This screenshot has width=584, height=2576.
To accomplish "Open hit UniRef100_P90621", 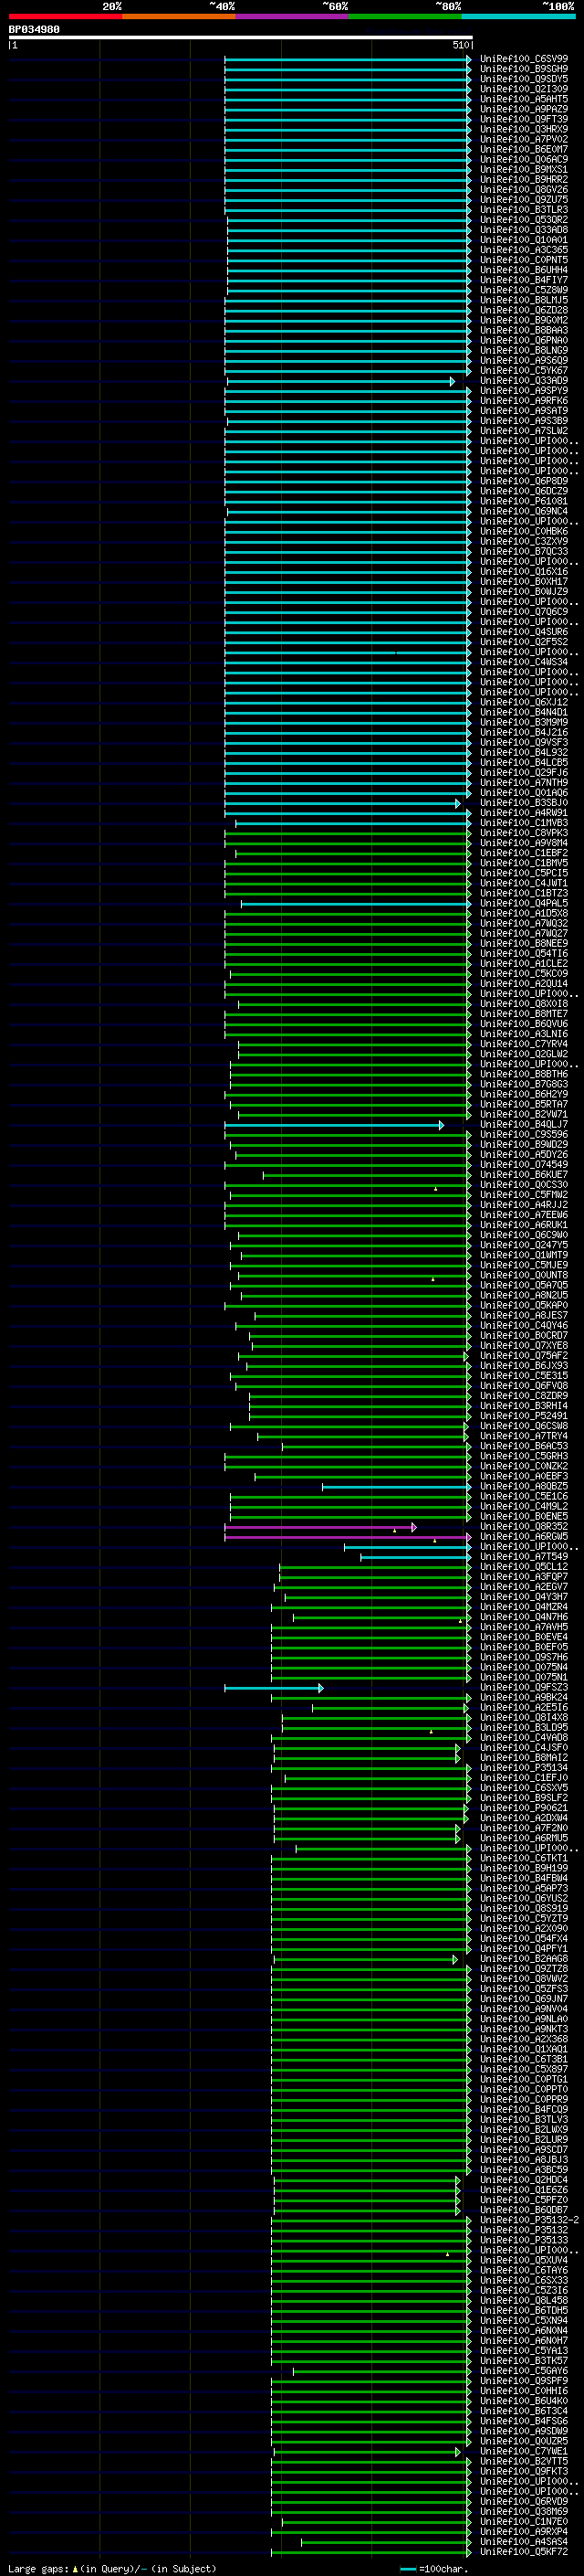I will (x=523, y=1808).
